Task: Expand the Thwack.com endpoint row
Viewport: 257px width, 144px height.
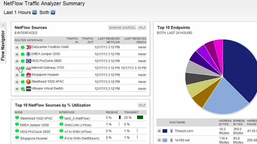Action: [159, 131]
